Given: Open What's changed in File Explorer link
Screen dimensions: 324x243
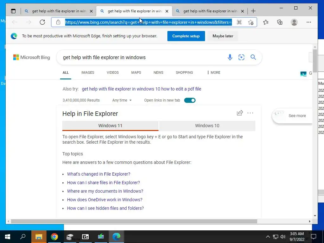Looking at the screenshot, I should (x=99, y=174).
